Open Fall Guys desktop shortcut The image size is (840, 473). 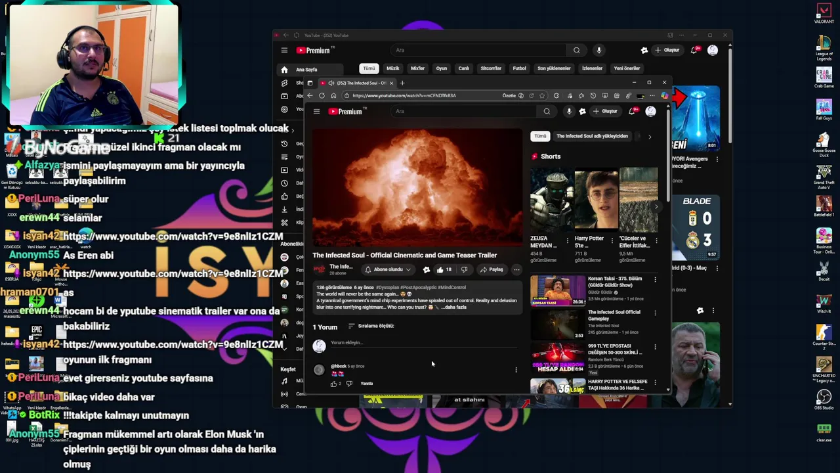point(824,109)
